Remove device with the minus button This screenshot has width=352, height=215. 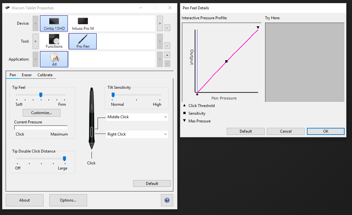pos(167,28)
